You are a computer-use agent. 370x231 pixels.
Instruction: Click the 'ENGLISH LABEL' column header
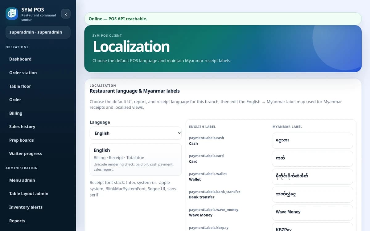[x=202, y=127]
